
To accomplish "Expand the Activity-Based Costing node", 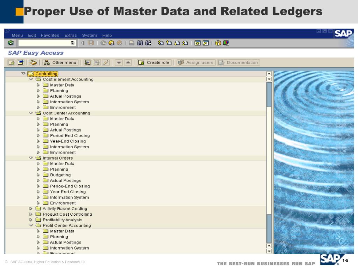I will [31, 209].
